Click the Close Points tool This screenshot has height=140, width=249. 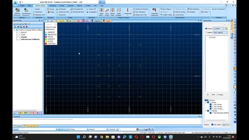(178, 15)
